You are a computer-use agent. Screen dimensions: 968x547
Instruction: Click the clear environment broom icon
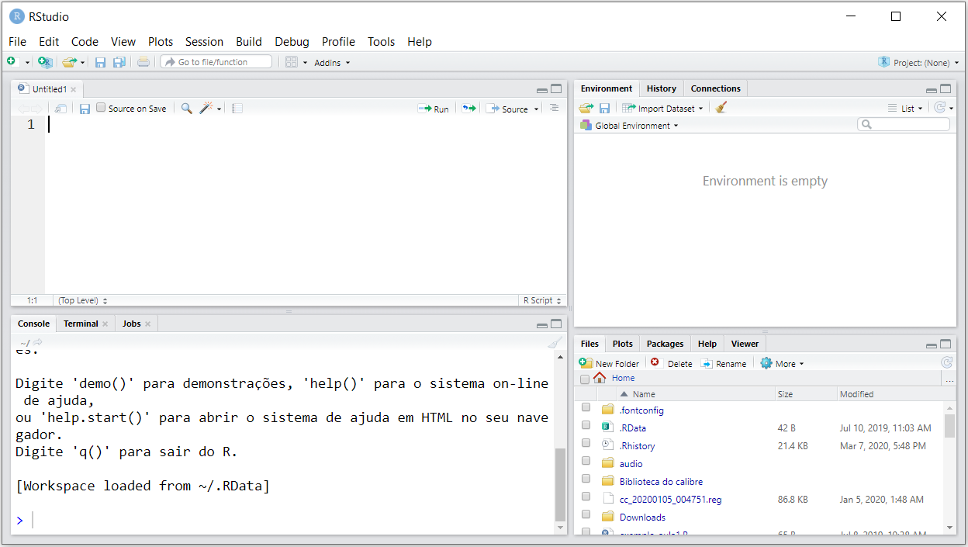click(x=721, y=108)
